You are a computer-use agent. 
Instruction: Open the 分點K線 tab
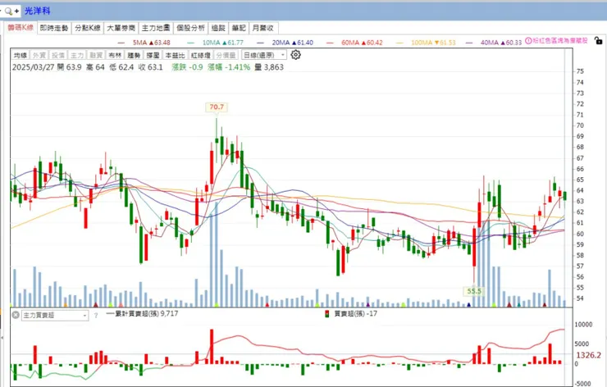(88, 28)
